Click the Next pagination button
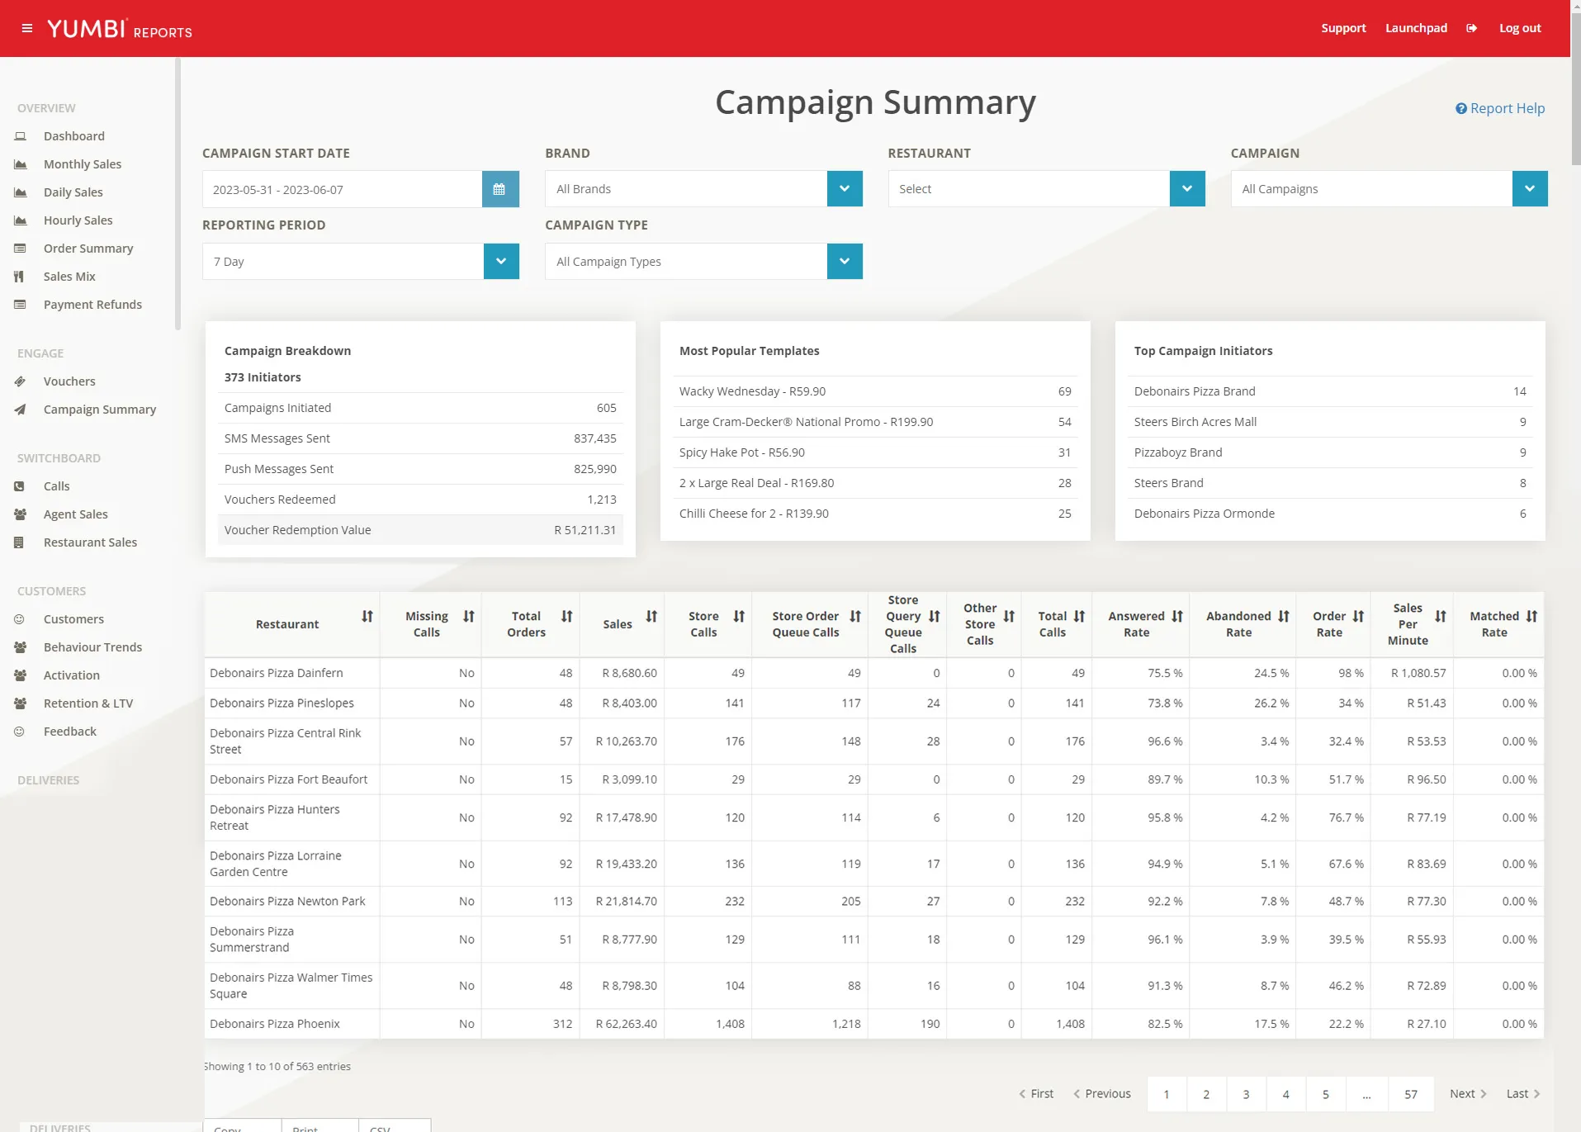 [x=1468, y=1094]
